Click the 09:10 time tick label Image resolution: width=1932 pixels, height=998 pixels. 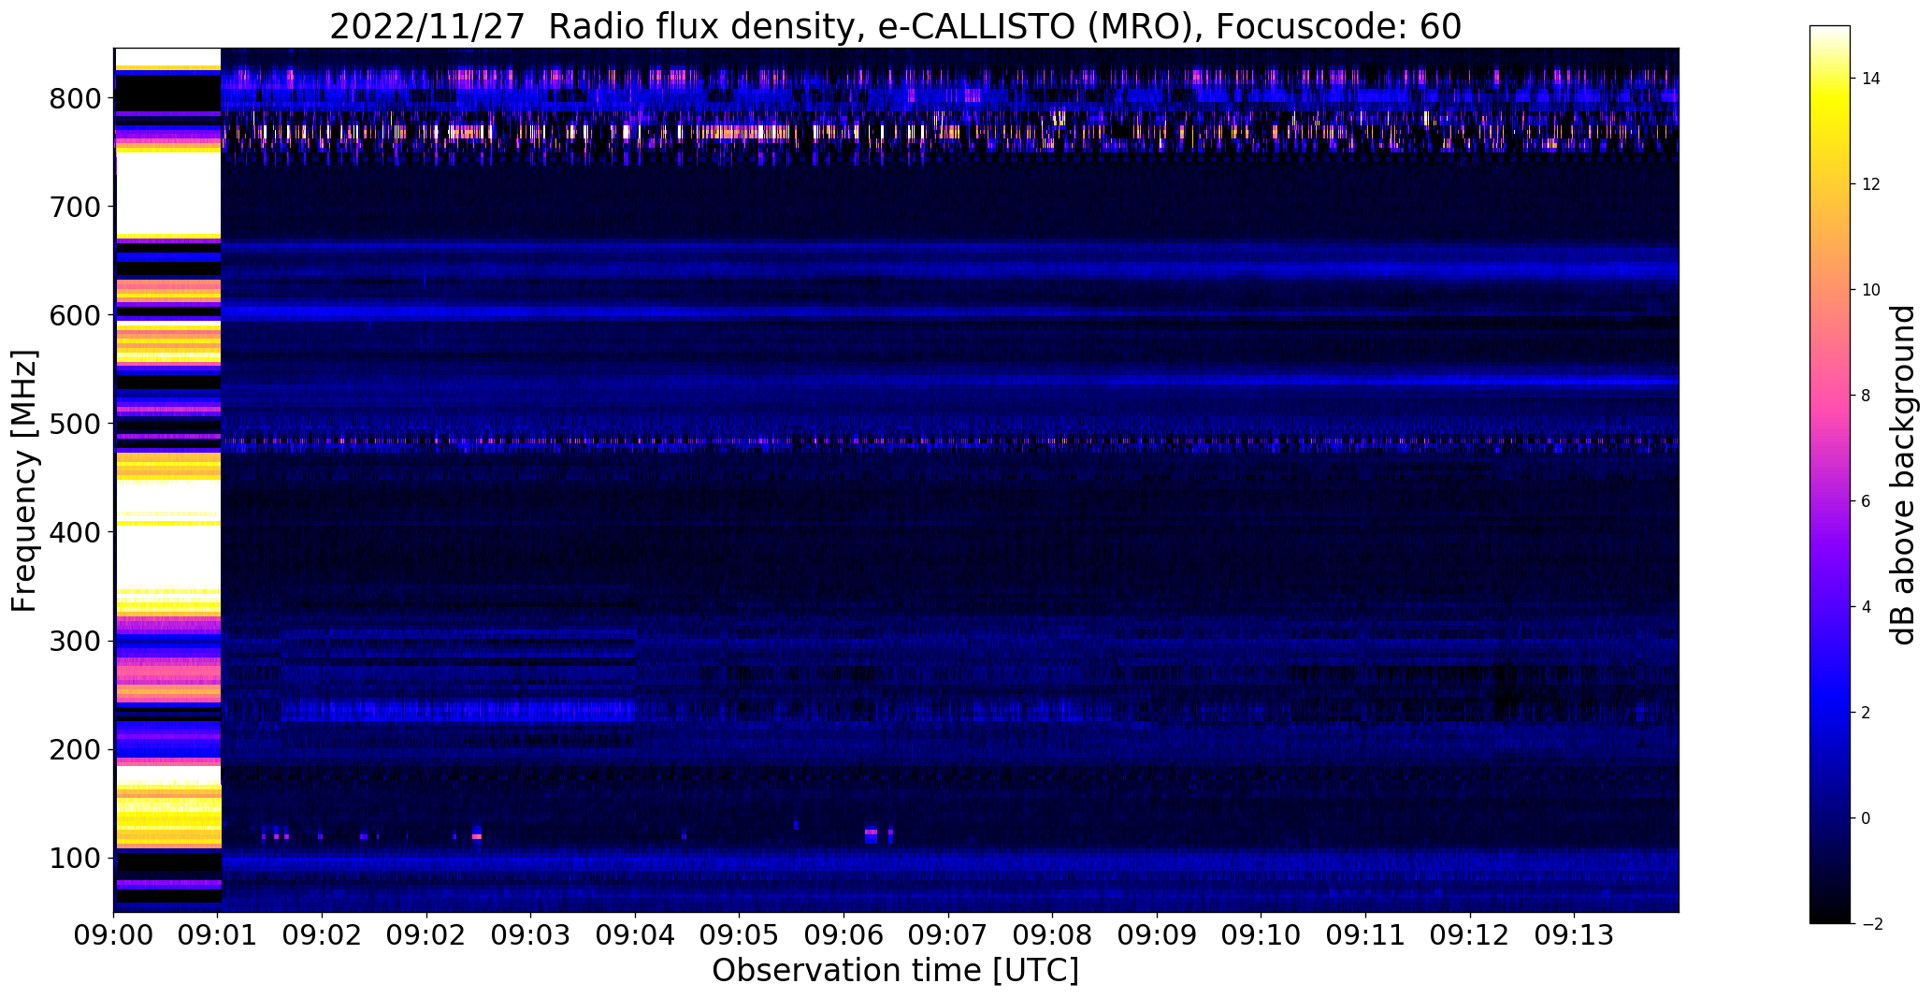pos(1262,935)
